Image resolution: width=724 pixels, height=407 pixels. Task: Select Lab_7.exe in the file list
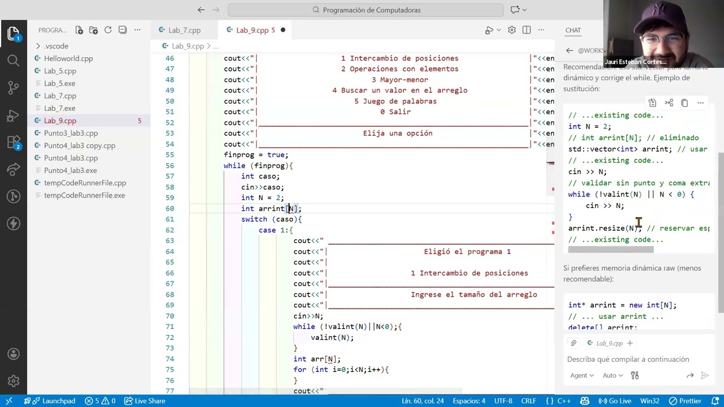click(59, 109)
